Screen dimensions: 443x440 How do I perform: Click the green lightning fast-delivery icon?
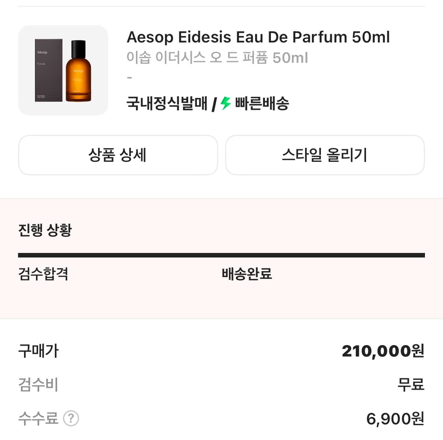click(224, 103)
